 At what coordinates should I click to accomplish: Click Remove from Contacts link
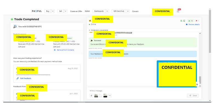tap(66, 50)
